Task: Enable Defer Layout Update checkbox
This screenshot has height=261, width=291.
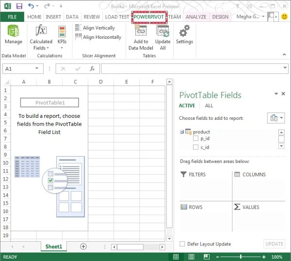Action: click(x=182, y=244)
